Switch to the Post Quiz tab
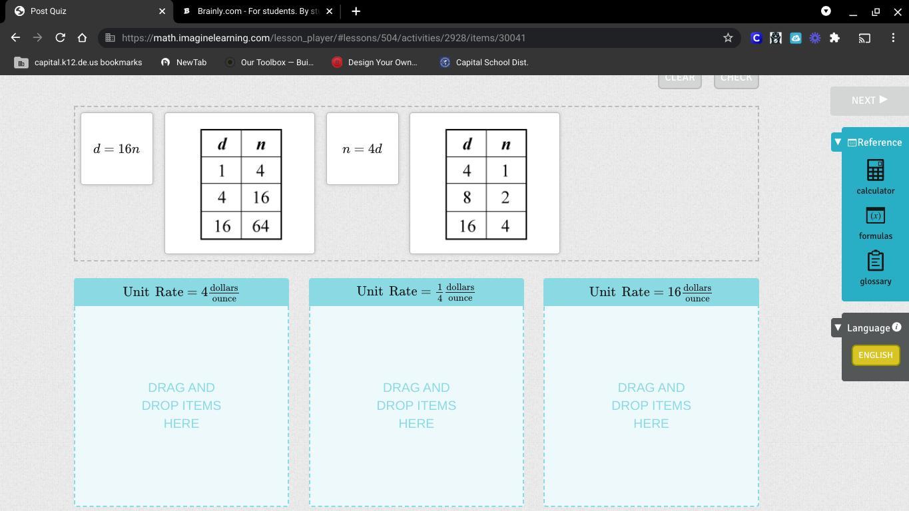Screen dimensions: 909x511 pyautogui.click(x=87, y=11)
